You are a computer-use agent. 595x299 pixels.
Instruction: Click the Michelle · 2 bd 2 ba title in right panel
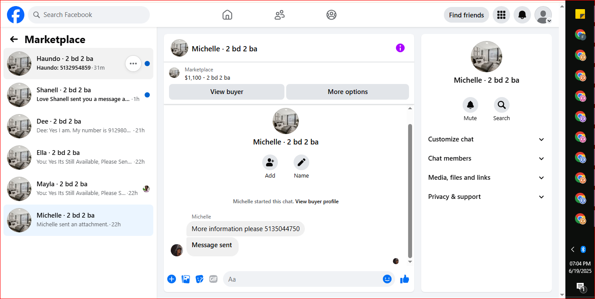(487, 80)
